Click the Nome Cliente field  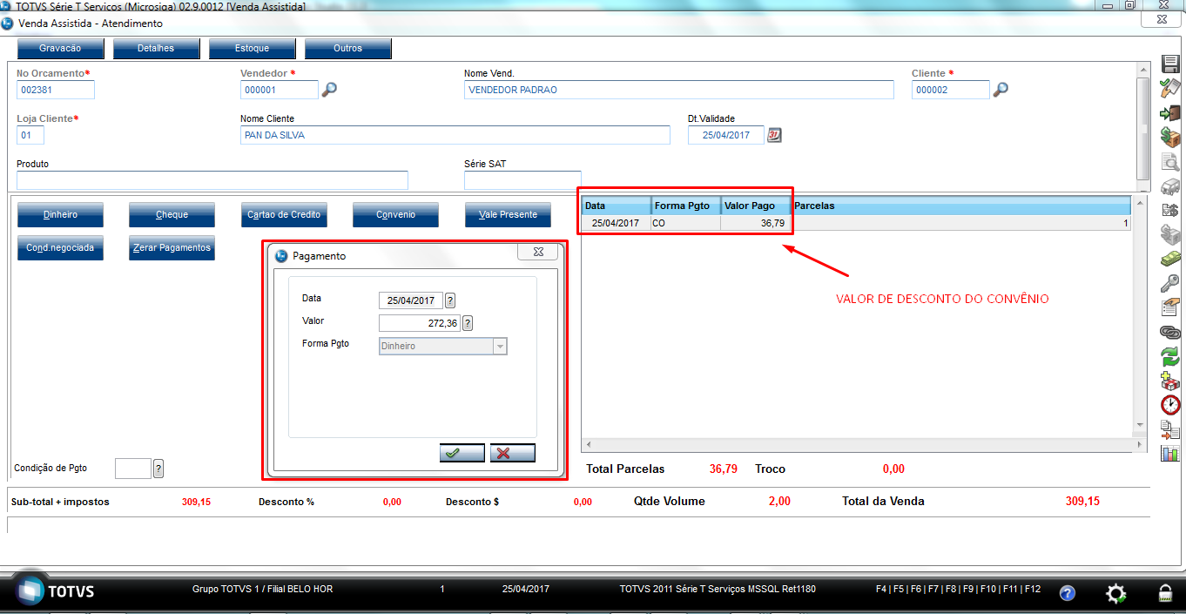(455, 135)
